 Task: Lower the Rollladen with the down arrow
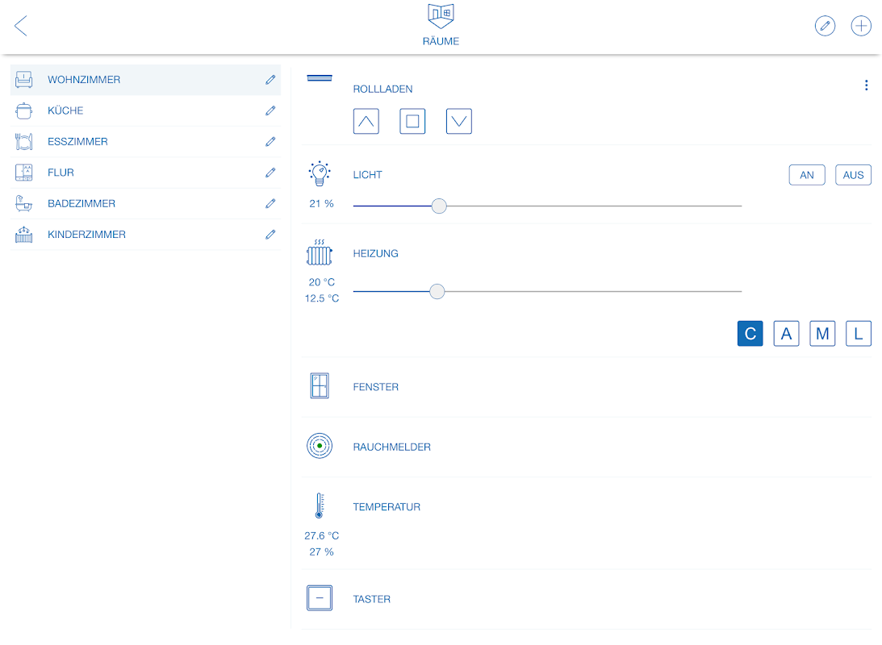coord(459,122)
